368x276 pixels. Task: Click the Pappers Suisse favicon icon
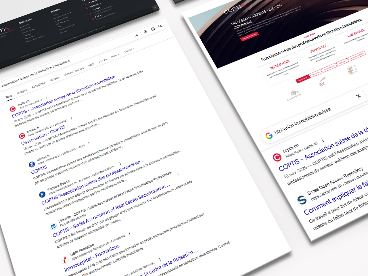click(x=42, y=195)
